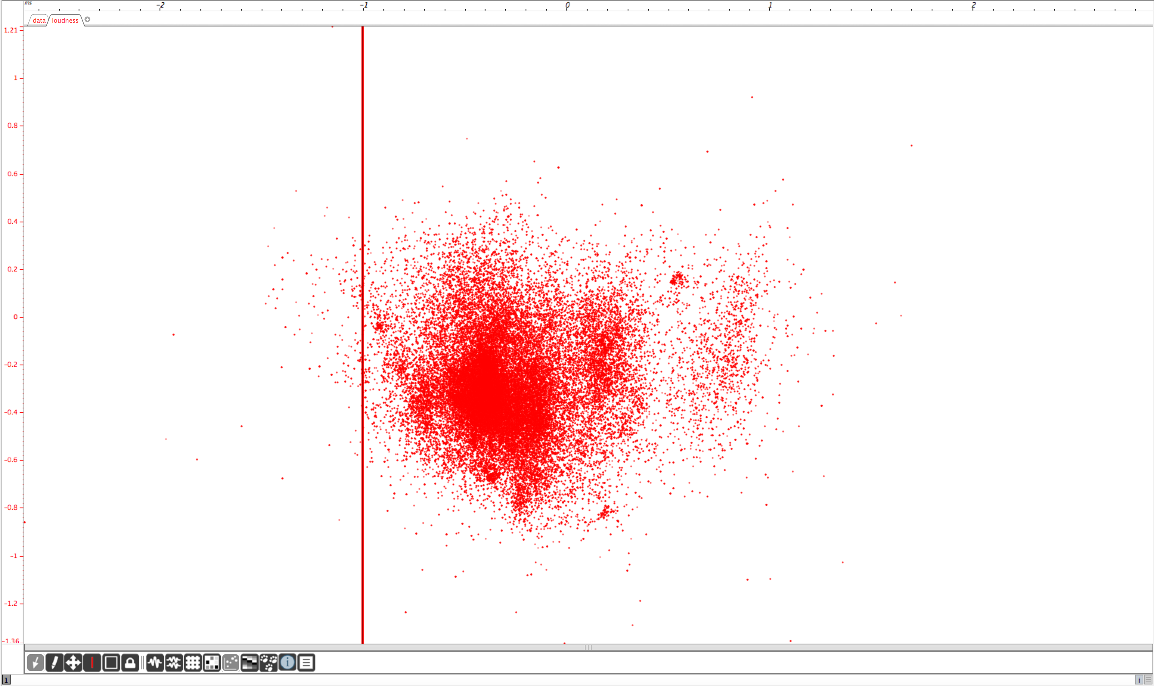Screen dimensions: 1154x686
Task: Click the paw prints icon
Action: pyautogui.click(x=268, y=663)
